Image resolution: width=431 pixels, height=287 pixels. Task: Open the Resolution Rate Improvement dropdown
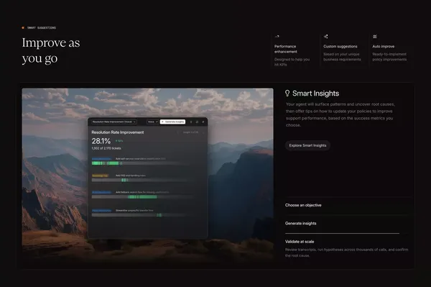[x=113, y=122]
